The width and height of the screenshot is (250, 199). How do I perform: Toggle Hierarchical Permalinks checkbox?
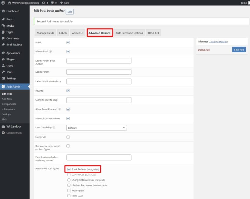(68, 118)
